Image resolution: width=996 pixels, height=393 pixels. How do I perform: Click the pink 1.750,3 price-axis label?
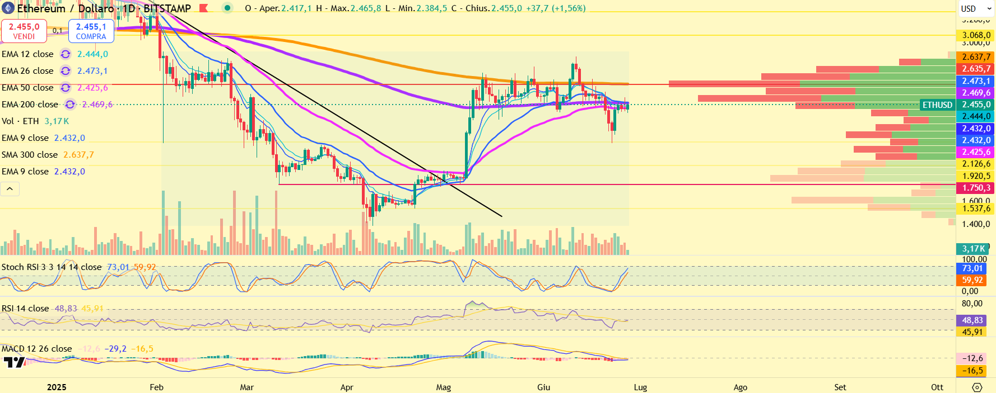(976, 188)
